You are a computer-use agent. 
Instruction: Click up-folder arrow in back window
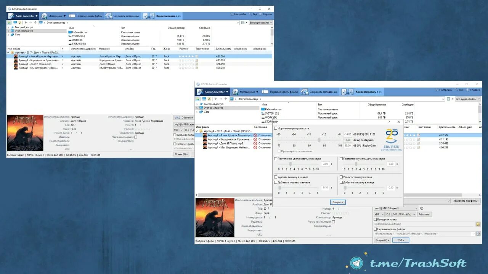35,22
